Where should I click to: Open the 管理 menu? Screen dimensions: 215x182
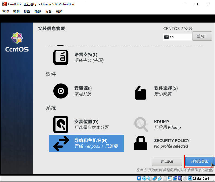(x=6, y=12)
